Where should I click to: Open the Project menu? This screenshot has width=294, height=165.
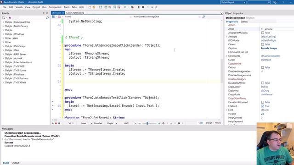(x=36, y=7)
